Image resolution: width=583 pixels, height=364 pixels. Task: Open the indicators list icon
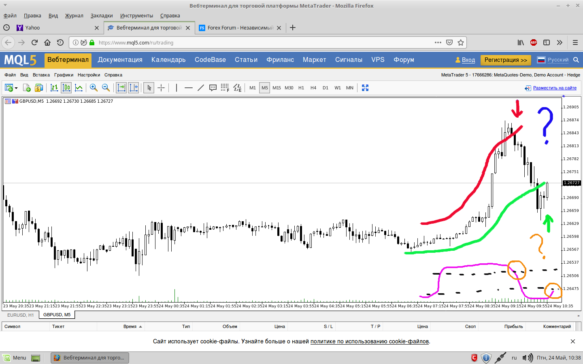click(238, 88)
